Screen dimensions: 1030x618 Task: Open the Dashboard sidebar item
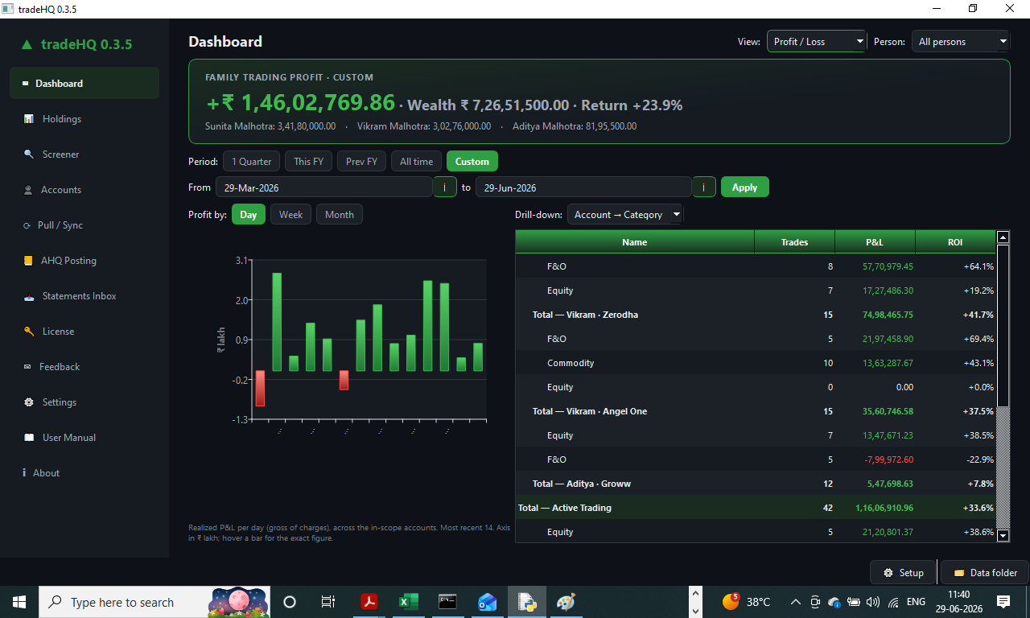pyautogui.click(x=84, y=84)
